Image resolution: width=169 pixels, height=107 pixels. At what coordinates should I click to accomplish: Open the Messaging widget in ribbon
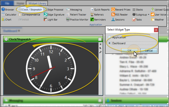(x=74, y=9)
